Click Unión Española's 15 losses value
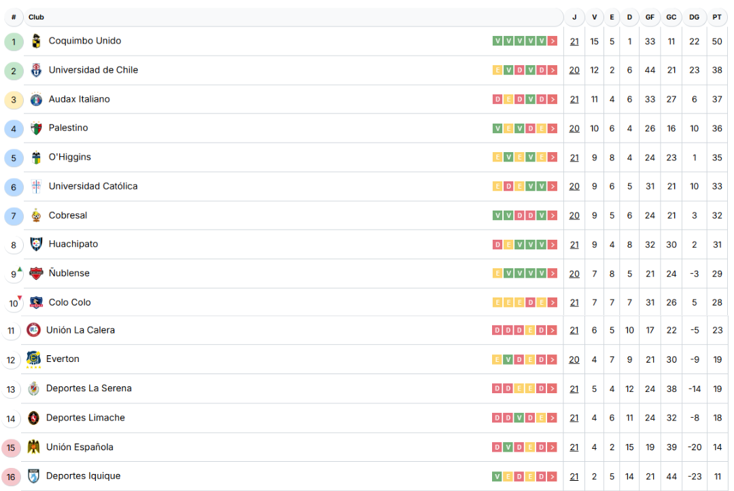 pos(629,447)
